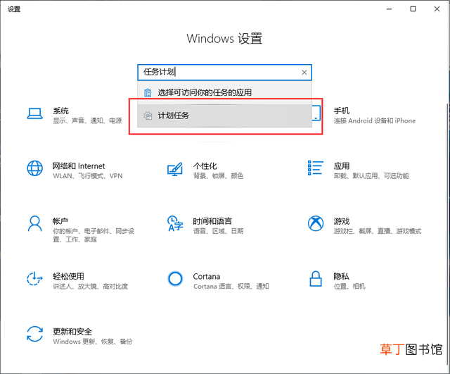Minimize the 设置 window

(389, 9)
